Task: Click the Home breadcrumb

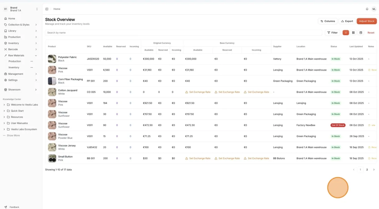Action: pos(57,9)
